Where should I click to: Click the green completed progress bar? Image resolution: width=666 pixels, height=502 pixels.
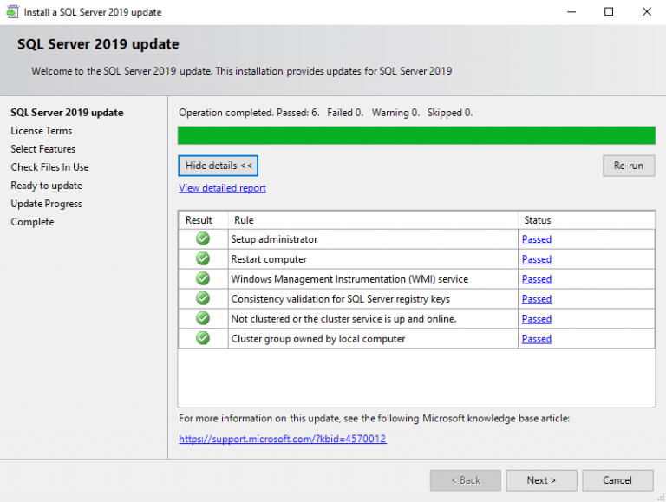pos(416,135)
